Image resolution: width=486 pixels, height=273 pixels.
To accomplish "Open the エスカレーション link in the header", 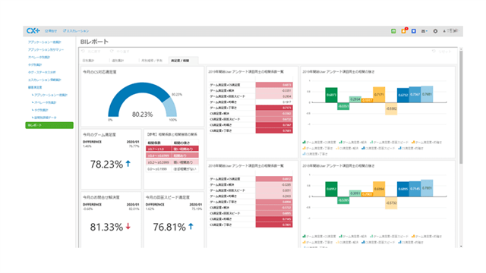I will click(x=76, y=31).
